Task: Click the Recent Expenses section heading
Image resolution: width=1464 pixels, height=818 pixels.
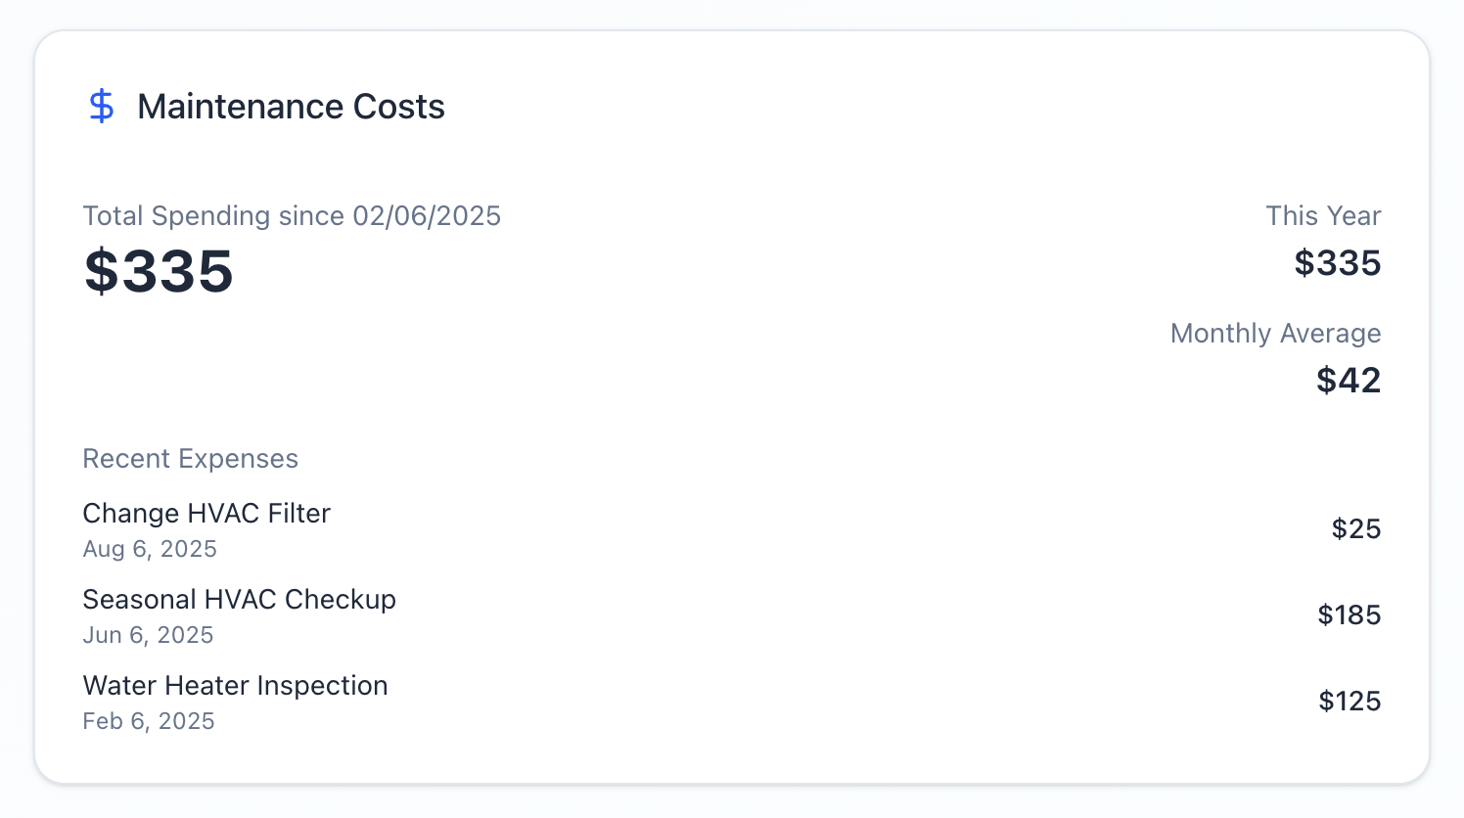Action: pyautogui.click(x=190, y=458)
